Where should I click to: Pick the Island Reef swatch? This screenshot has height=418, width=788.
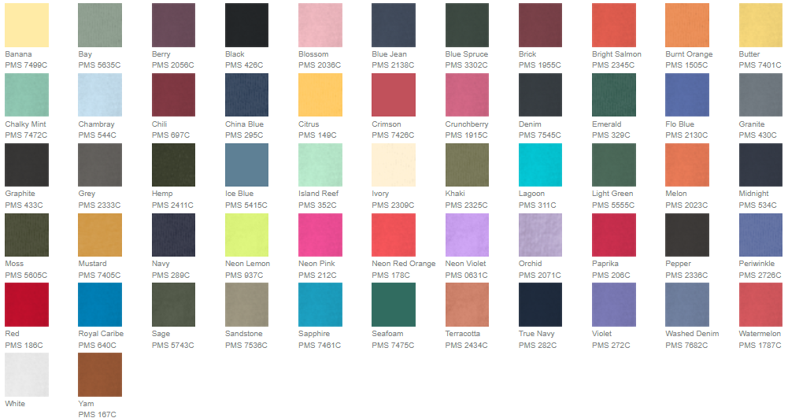[320, 165]
